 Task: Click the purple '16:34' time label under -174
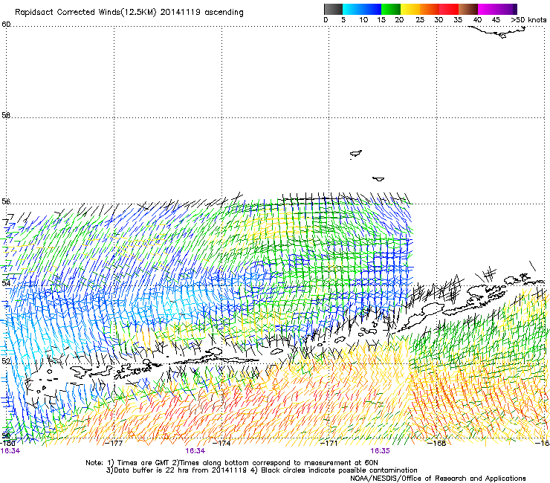(x=195, y=451)
